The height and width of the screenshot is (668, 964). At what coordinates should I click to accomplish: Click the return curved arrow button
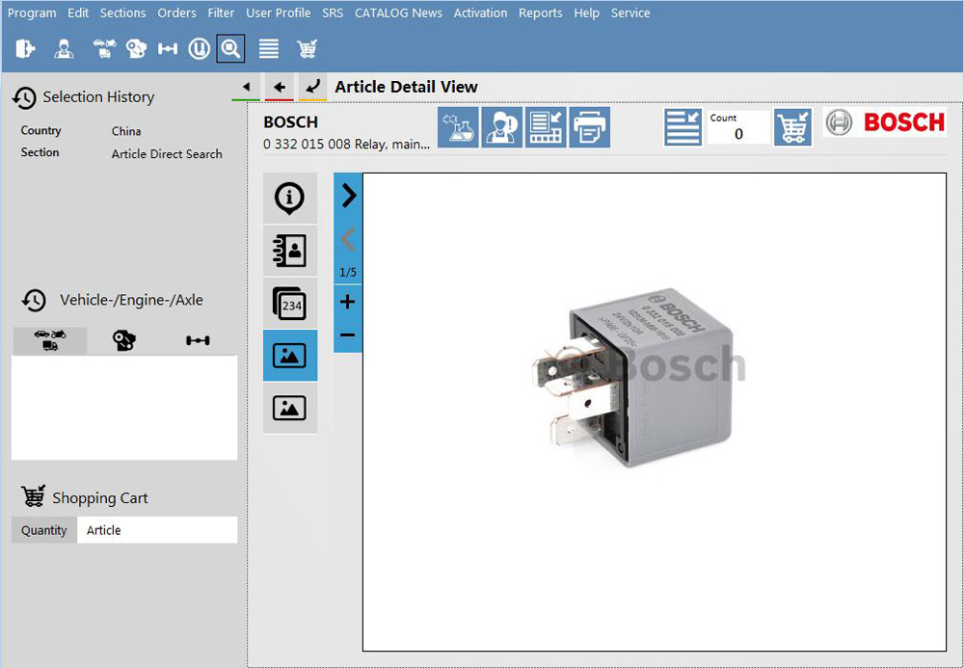pos(313,88)
